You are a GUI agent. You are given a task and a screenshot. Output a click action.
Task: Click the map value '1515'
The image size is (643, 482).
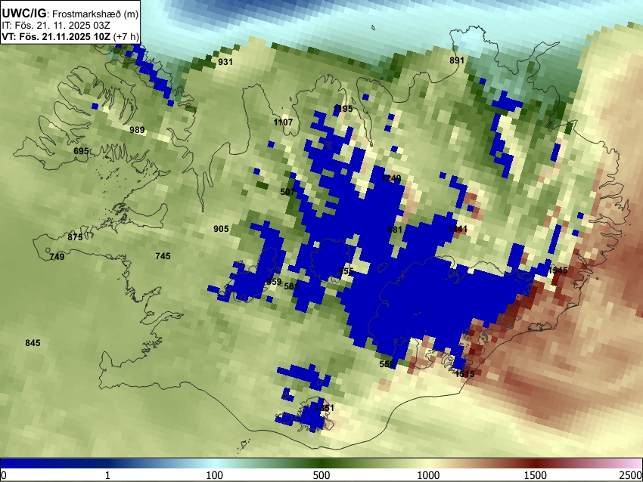click(464, 373)
